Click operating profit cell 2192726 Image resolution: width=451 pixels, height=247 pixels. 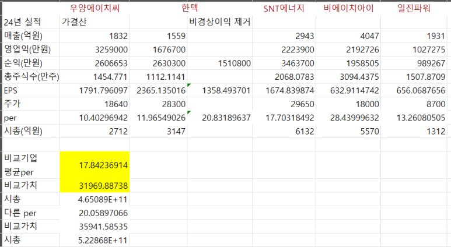tap(348, 50)
